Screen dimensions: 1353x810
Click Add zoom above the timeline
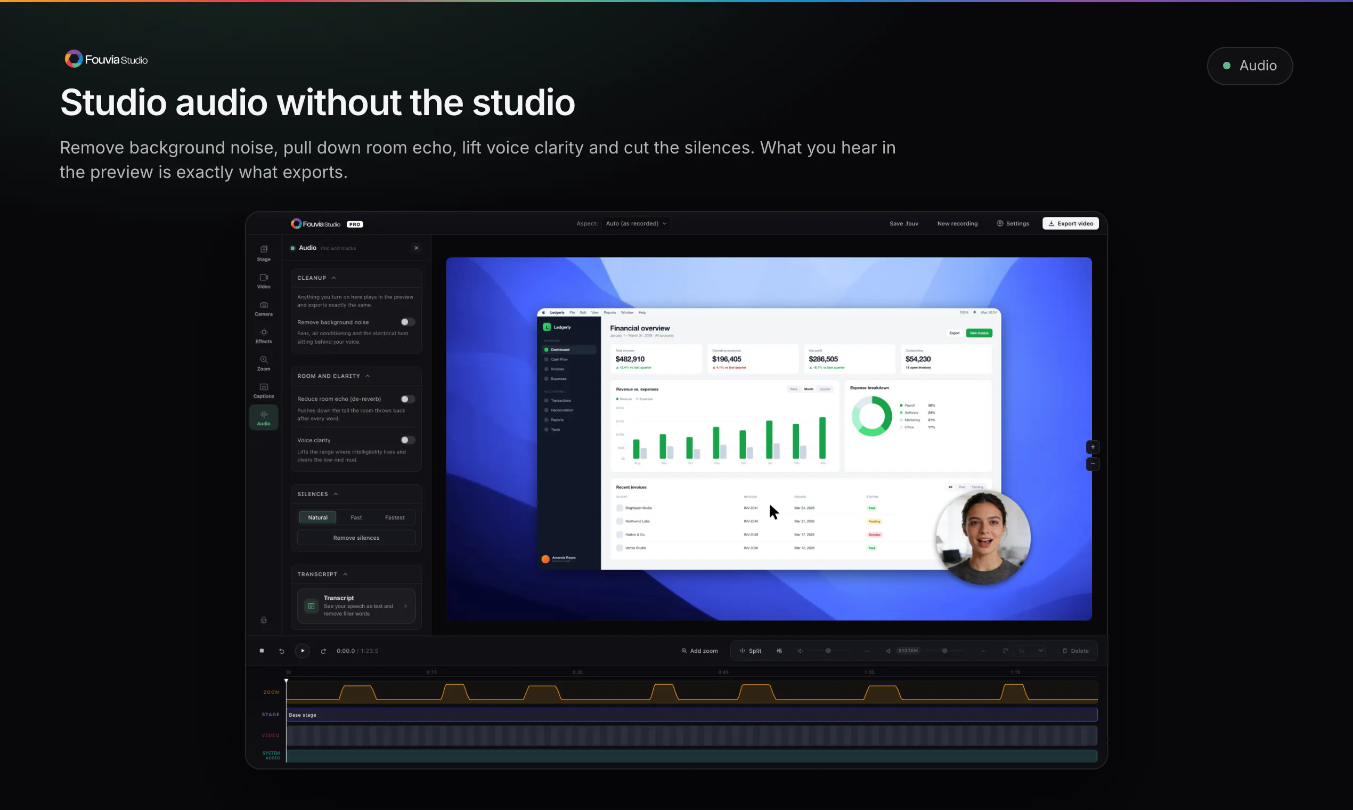pyautogui.click(x=700, y=651)
